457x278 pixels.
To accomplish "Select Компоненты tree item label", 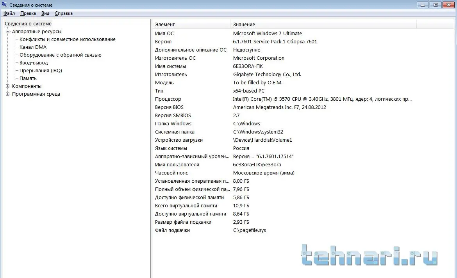I will [x=27, y=86].
